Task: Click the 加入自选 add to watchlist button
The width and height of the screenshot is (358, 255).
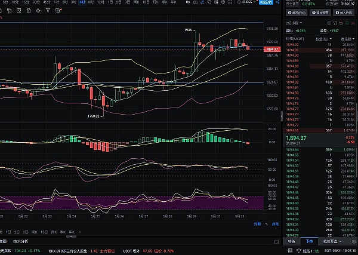Action: (x=344, y=12)
